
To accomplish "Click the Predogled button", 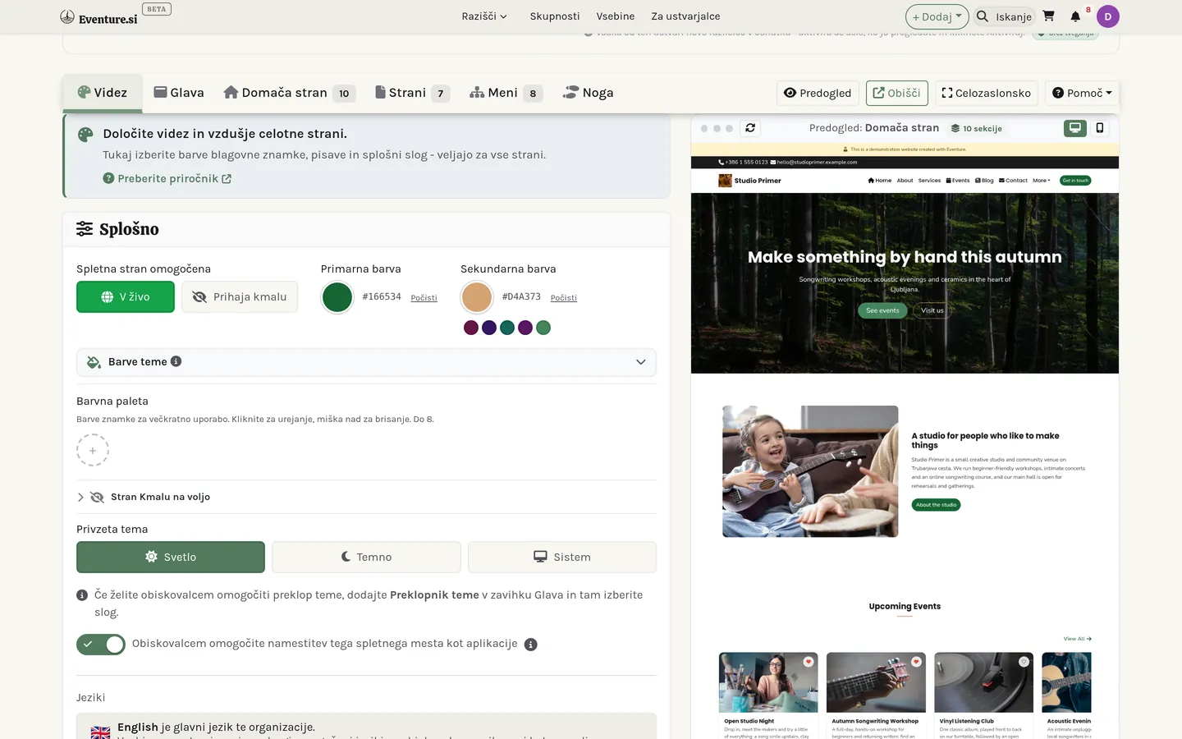I will coord(818,93).
